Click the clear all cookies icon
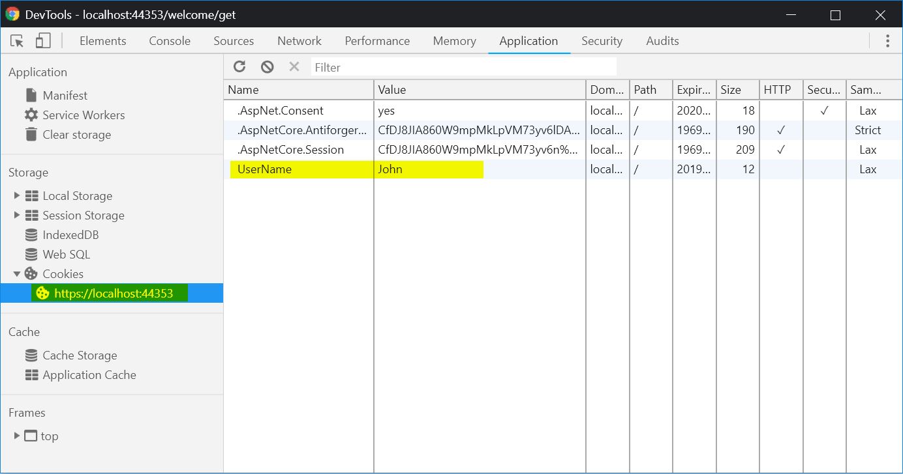 [267, 66]
